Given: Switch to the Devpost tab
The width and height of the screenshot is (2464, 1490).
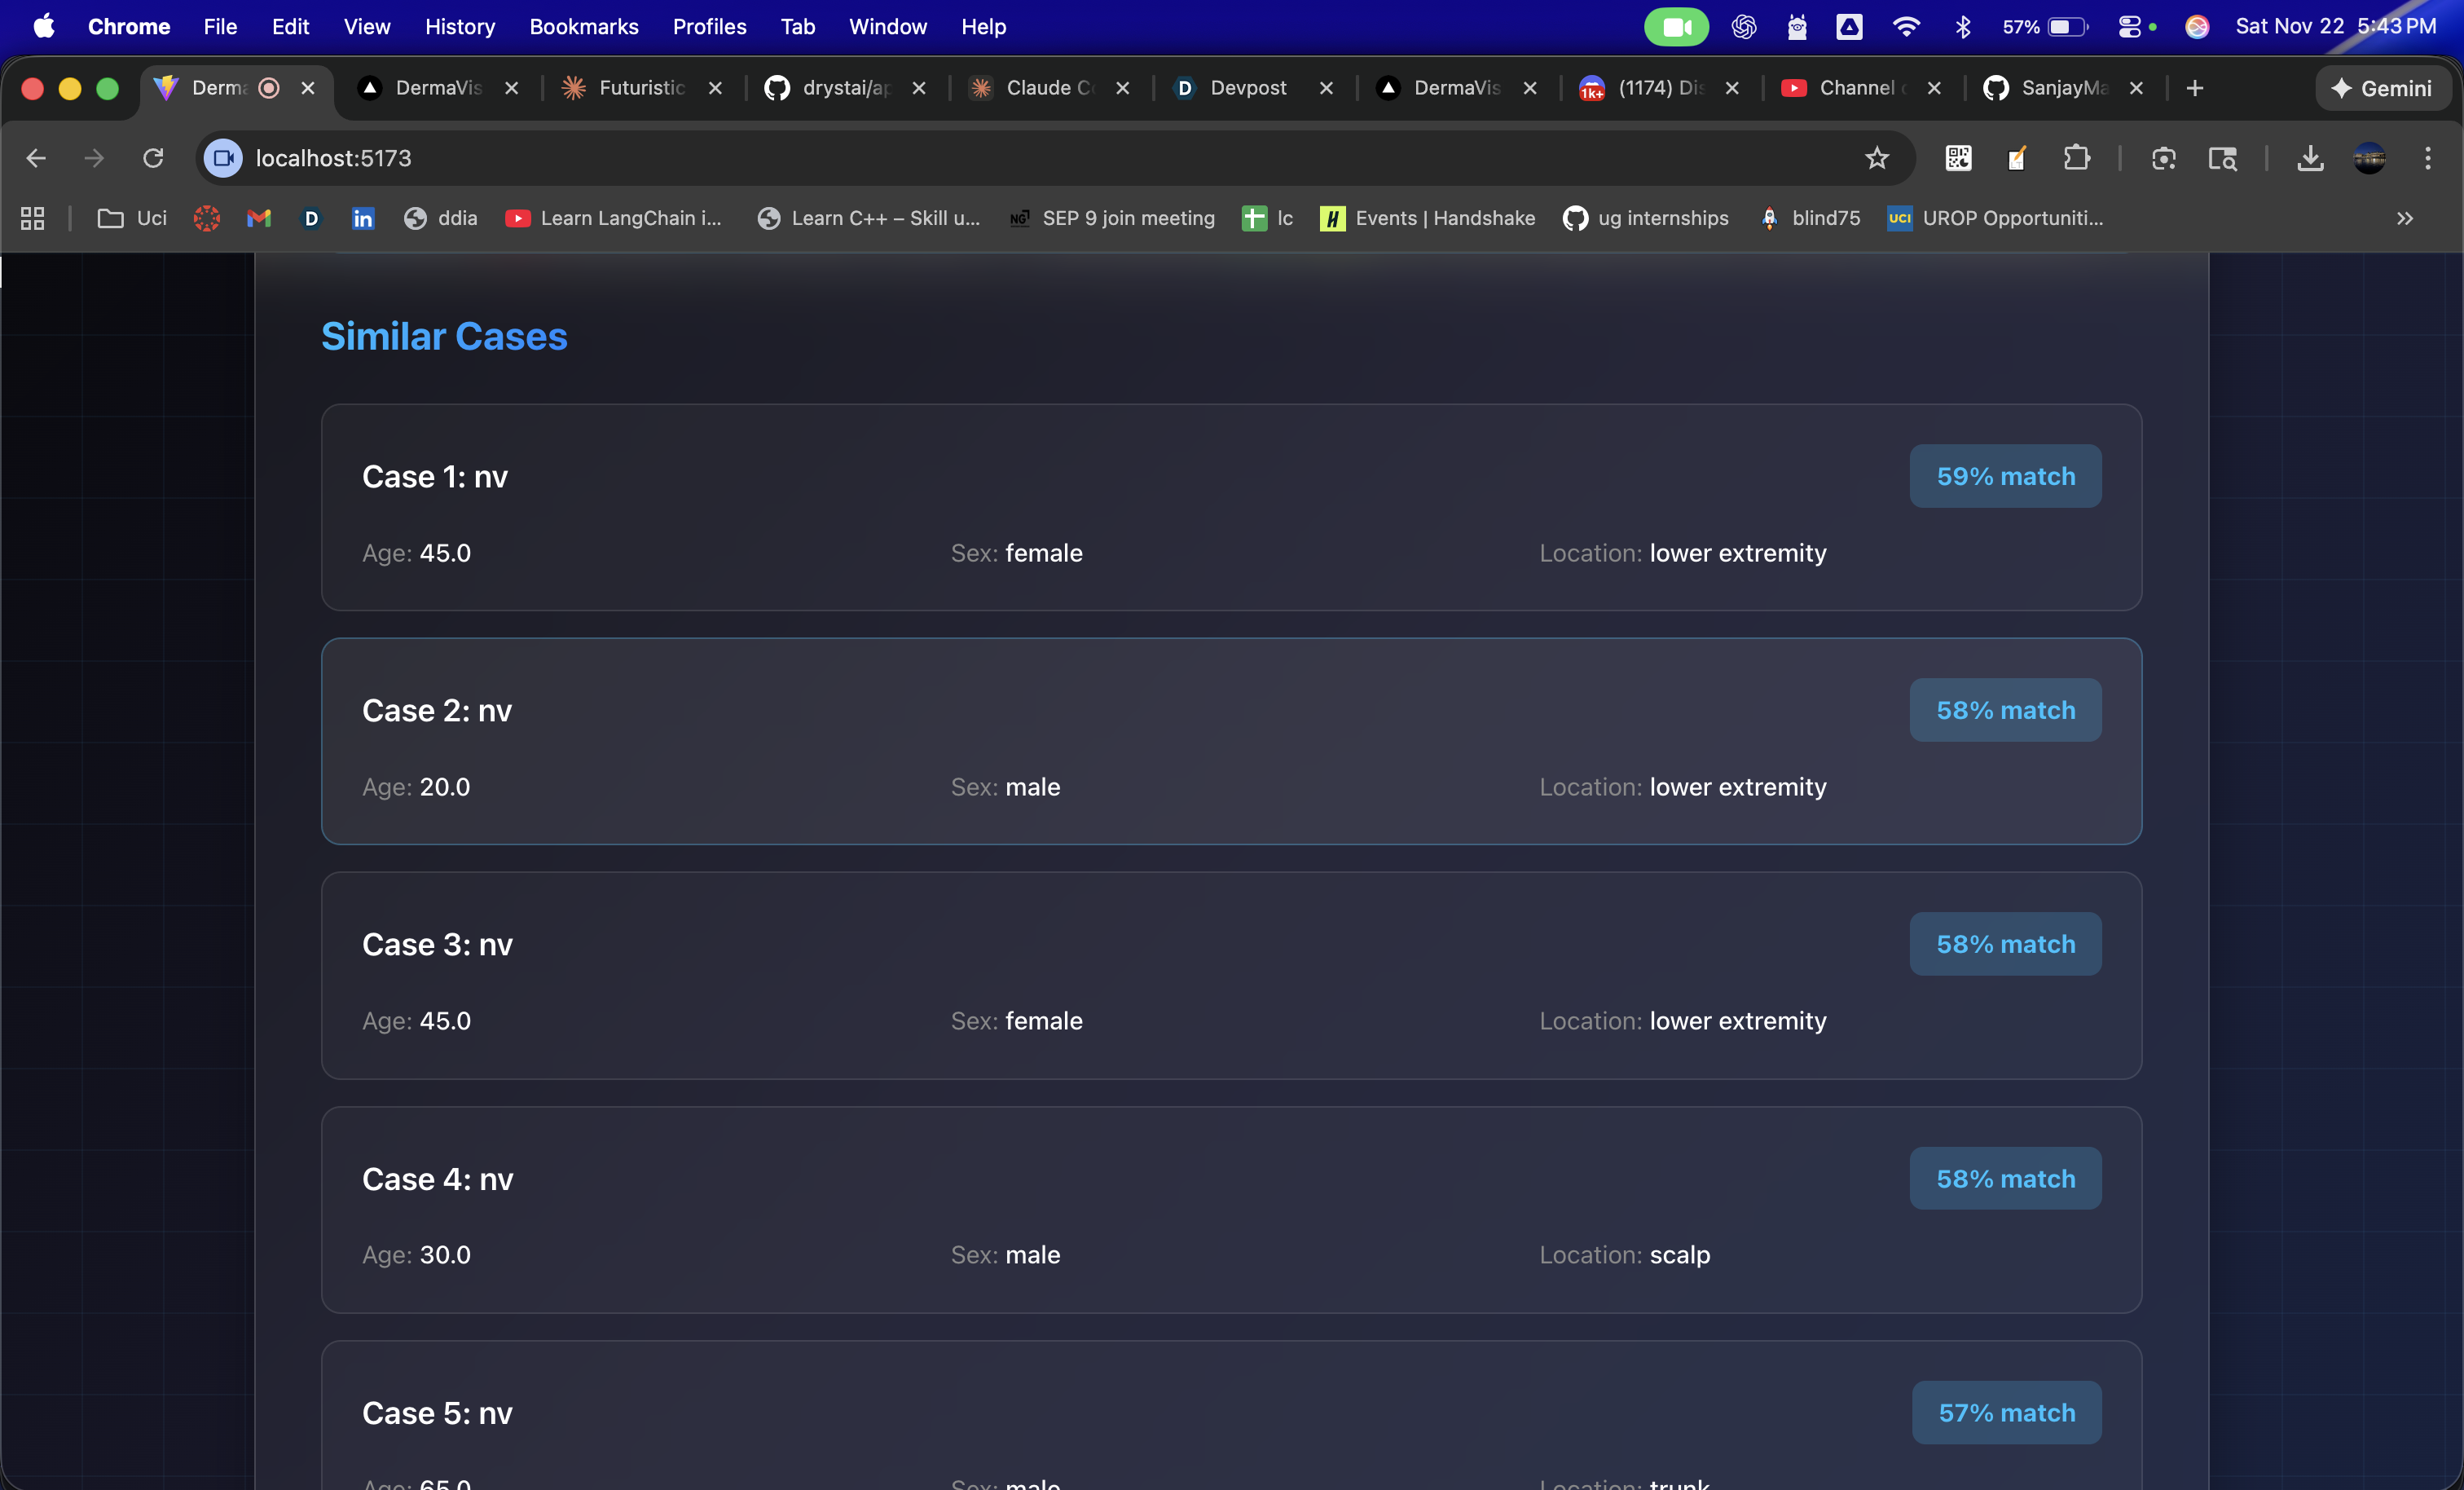Looking at the screenshot, I should coord(1247,88).
